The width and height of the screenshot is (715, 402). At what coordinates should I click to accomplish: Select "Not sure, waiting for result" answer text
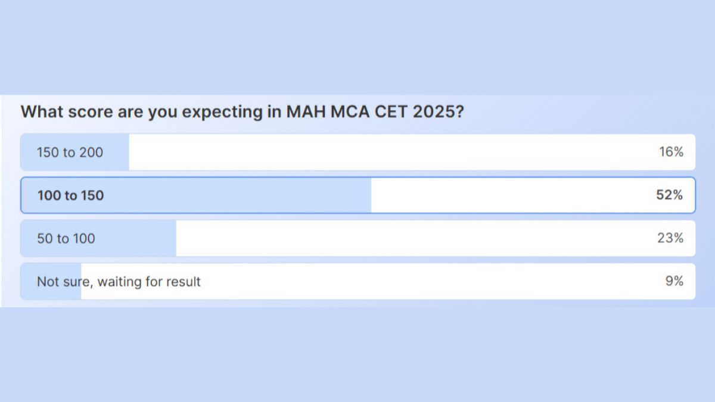pos(119,282)
